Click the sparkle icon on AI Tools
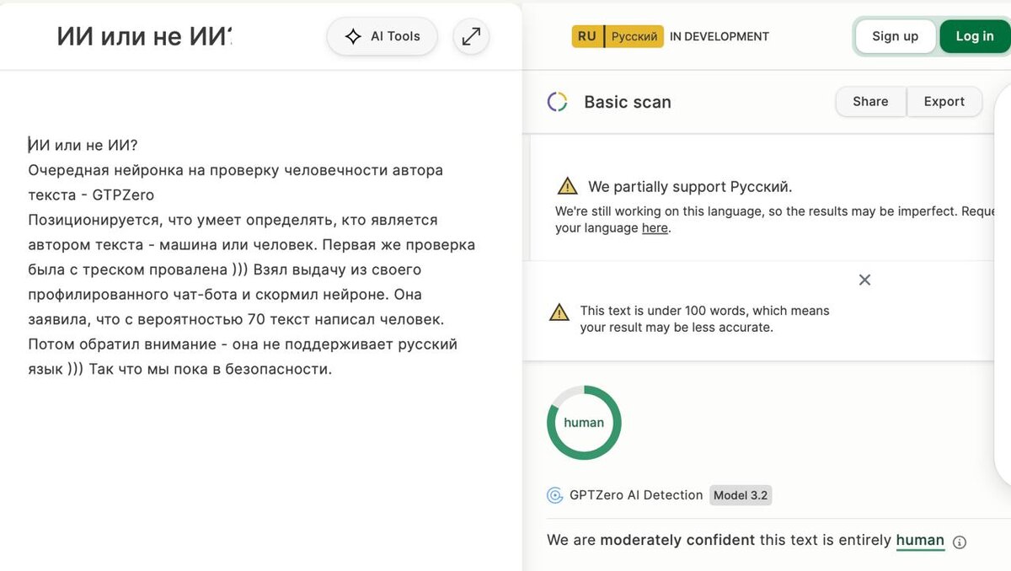The height and width of the screenshot is (571, 1011). click(354, 36)
